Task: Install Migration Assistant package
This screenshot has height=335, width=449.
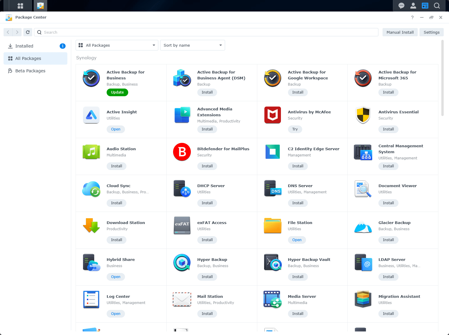Action: (x=388, y=314)
